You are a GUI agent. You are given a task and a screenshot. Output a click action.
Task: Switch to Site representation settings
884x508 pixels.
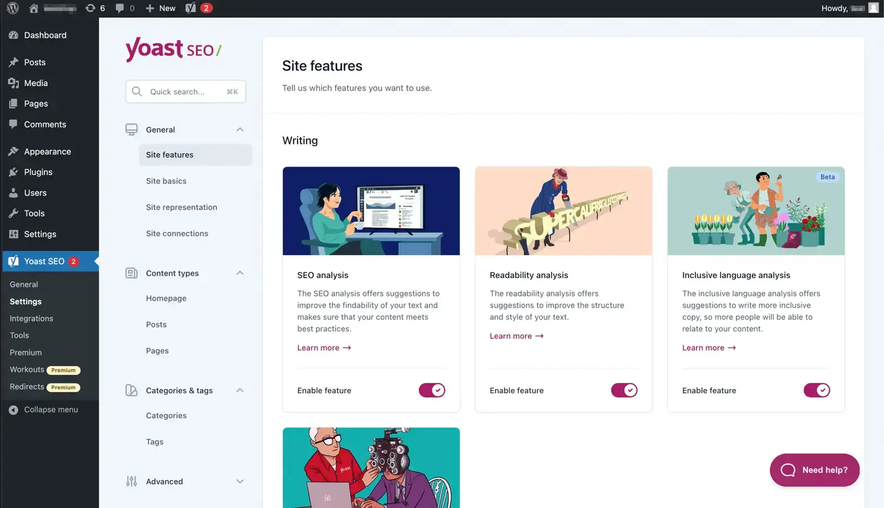(x=182, y=207)
